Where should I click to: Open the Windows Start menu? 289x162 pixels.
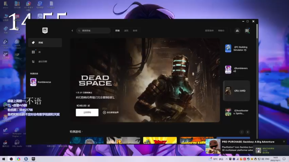(x=4, y=159)
